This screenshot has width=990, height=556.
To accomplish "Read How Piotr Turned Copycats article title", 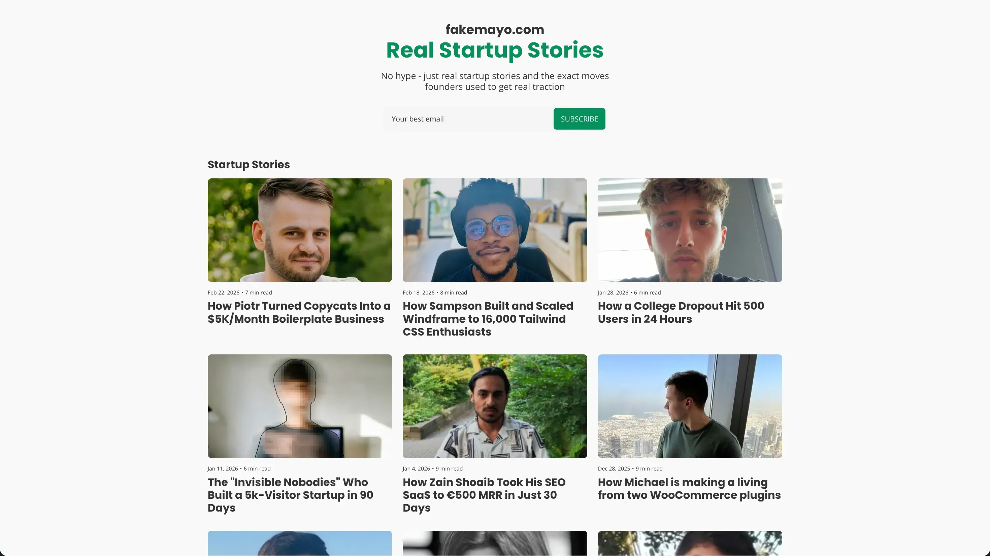I will pyautogui.click(x=299, y=312).
